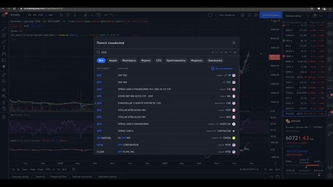Add a symbol to the watchlist

(x=308, y=16)
